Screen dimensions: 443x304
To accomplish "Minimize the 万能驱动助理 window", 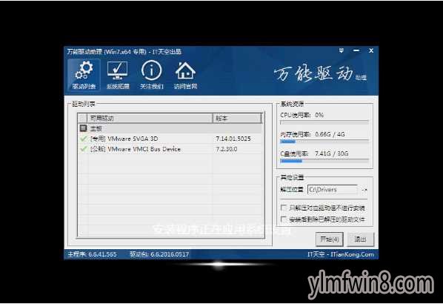I will click(x=356, y=51).
